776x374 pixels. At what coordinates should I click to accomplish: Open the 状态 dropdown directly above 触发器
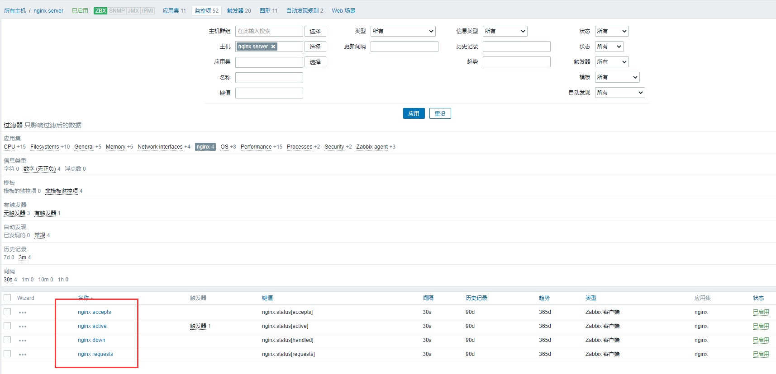pyautogui.click(x=609, y=47)
